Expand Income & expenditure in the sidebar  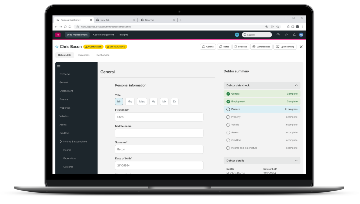click(61, 142)
